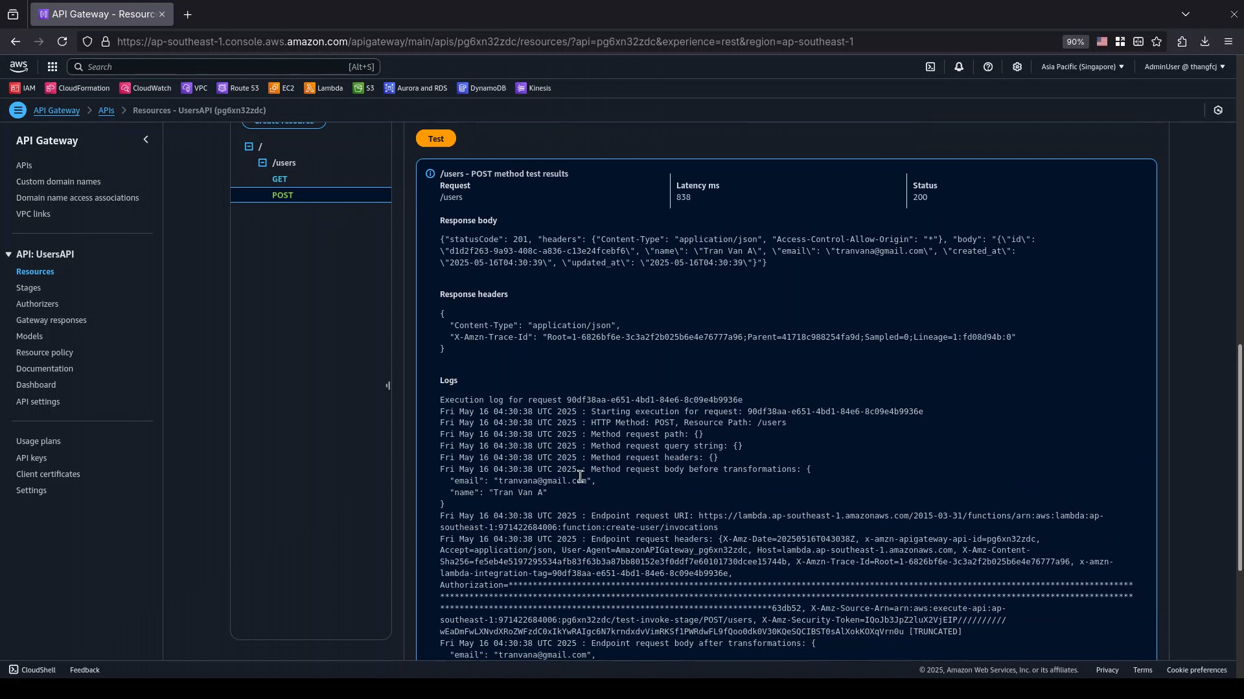Toggle the hamburger navigation menu
This screenshot has width=1244, height=699.
click(x=18, y=110)
